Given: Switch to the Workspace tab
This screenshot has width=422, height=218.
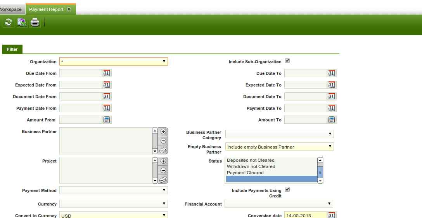Looking at the screenshot, I should (11, 9).
